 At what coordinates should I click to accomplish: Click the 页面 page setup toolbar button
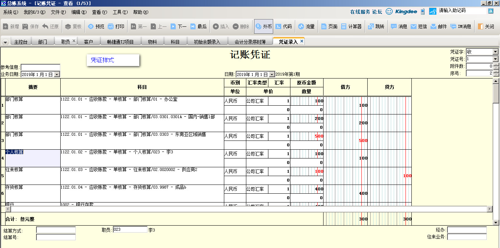pos(329,26)
